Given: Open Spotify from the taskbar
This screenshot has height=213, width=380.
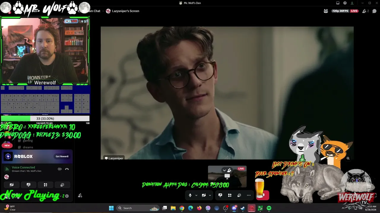Looking at the screenshot, I should point(269,208).
